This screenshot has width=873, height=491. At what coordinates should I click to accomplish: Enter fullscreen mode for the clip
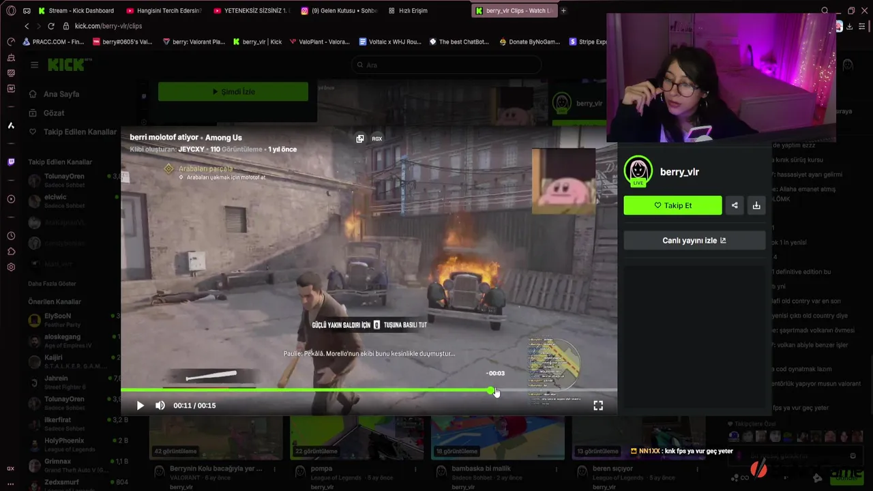pos(598,406)
